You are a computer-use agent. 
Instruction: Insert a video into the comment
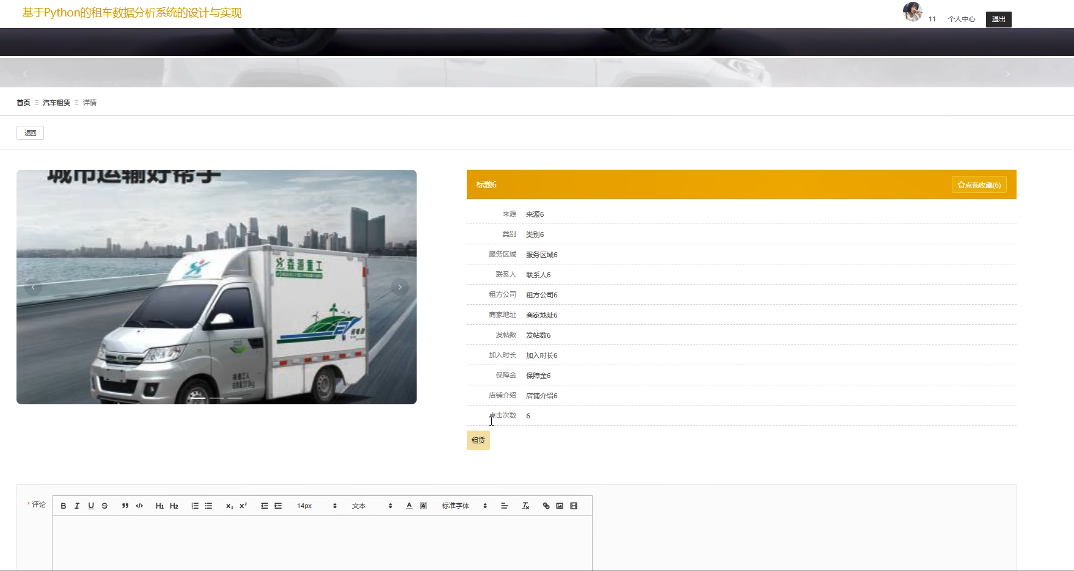tap(574, 506)
